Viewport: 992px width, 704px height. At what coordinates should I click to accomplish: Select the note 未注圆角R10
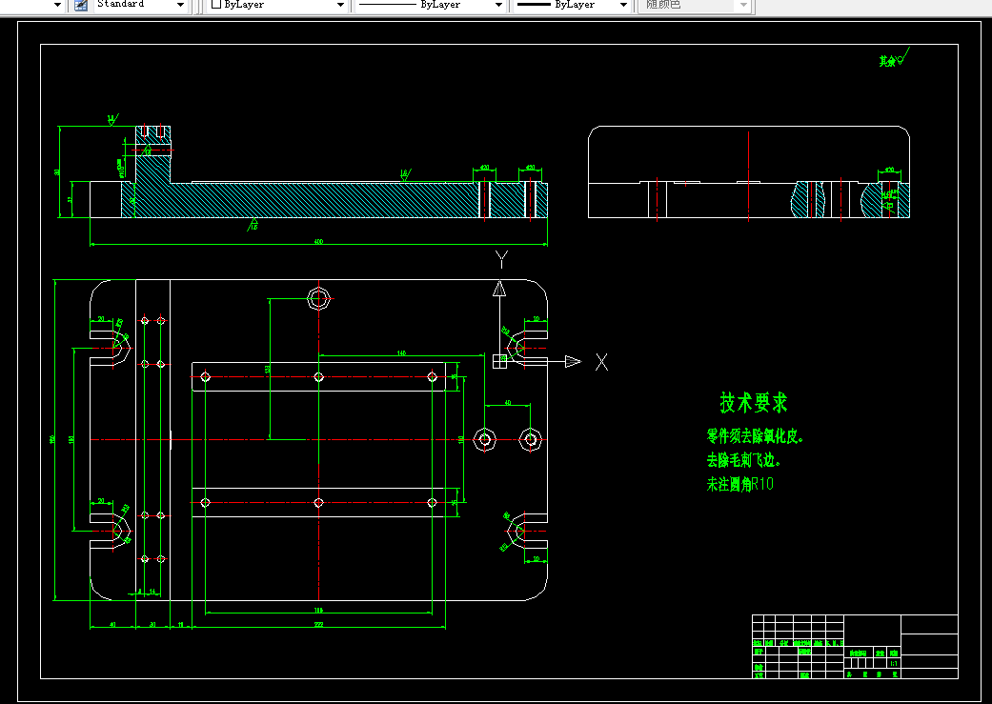(x=740, y=485)
